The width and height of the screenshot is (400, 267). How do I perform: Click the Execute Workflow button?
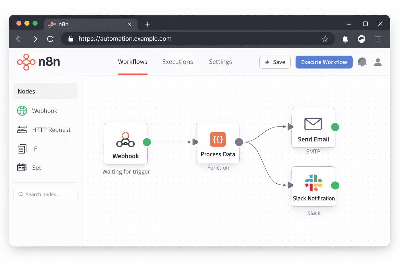[x=324, y=62]
